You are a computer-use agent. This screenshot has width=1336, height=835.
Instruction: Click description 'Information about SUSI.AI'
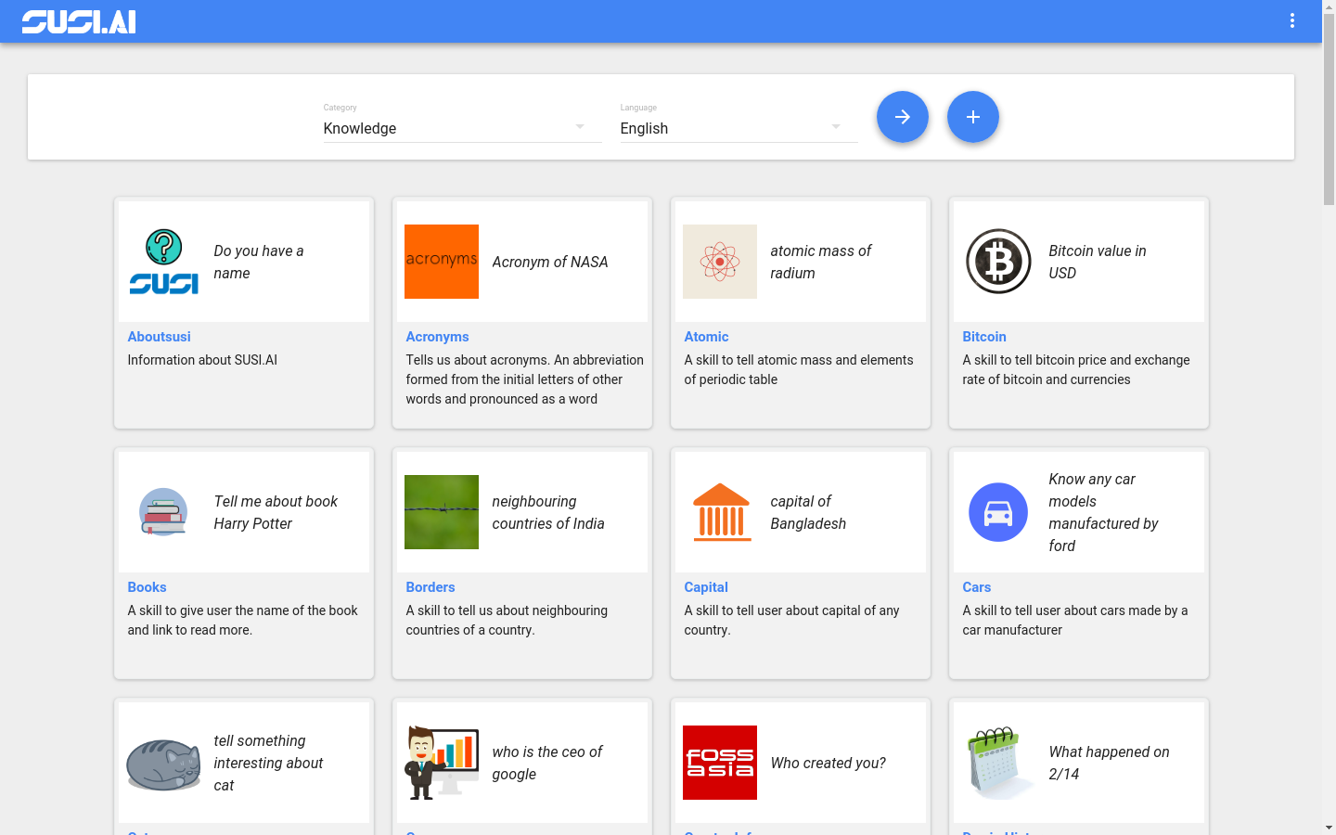click(202, 360)
